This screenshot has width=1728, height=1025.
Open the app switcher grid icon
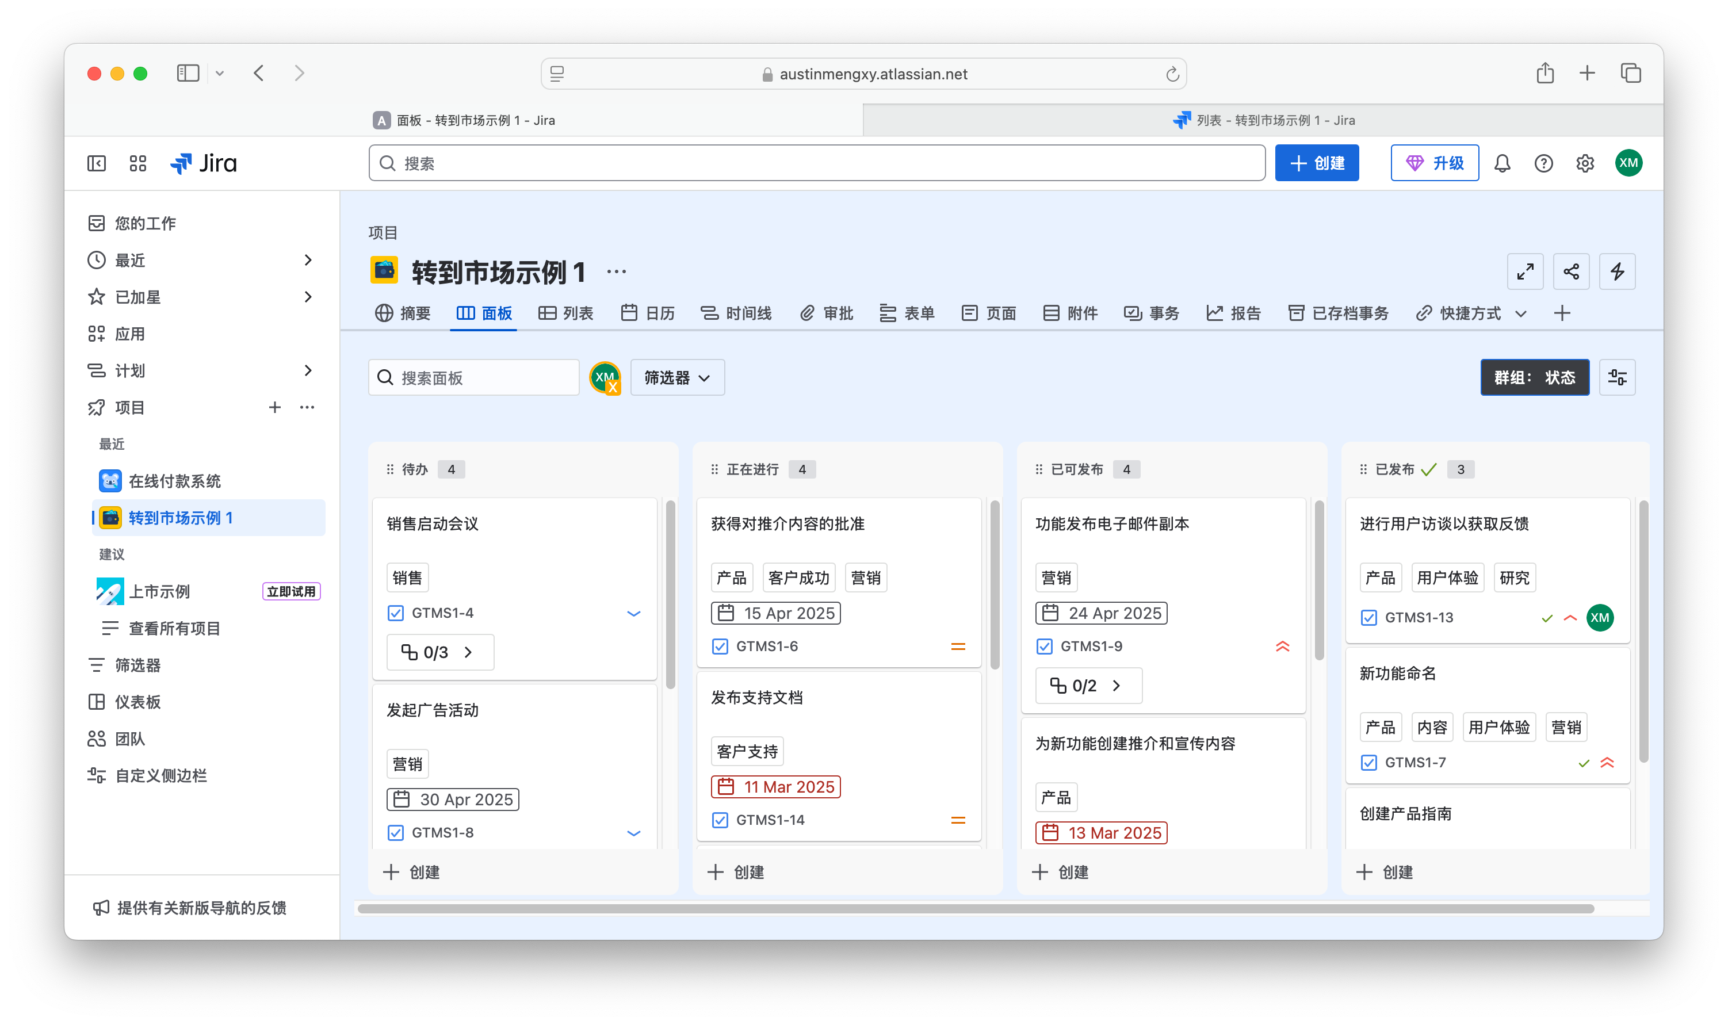[138, 163]
